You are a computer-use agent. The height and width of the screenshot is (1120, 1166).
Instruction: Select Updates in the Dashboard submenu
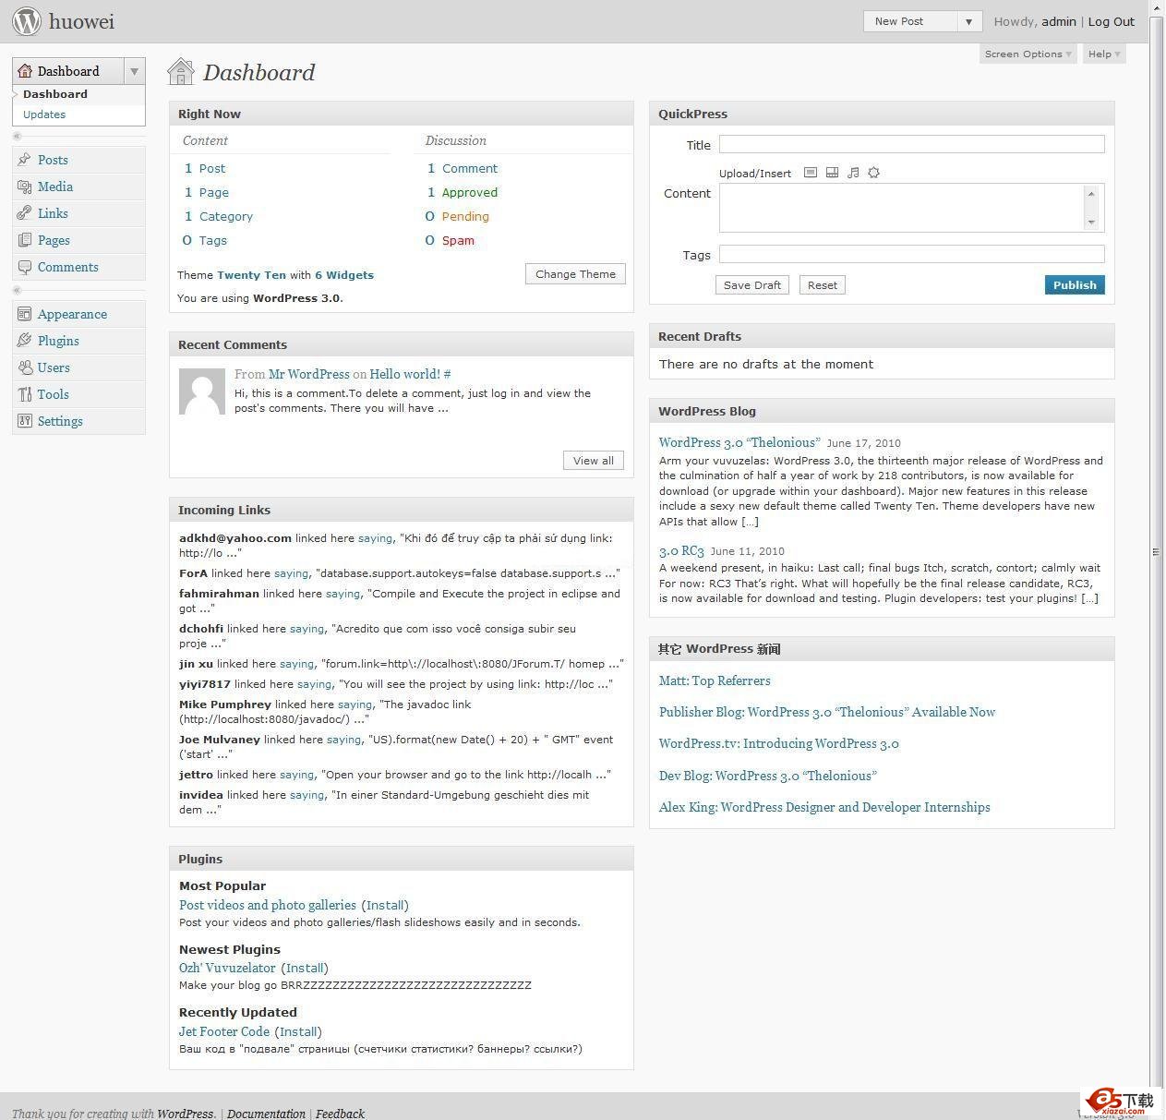(44, 114)
